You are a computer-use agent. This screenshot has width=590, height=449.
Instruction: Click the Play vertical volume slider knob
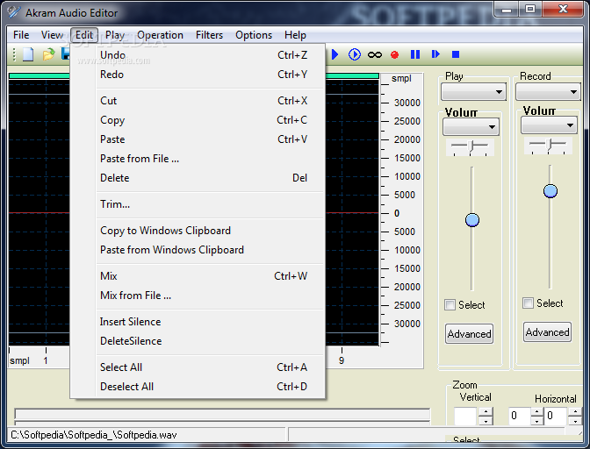472,220
